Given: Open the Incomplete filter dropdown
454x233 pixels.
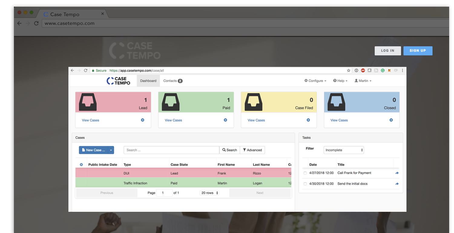Looking at the screenshot, I should [x=343, y=150].
